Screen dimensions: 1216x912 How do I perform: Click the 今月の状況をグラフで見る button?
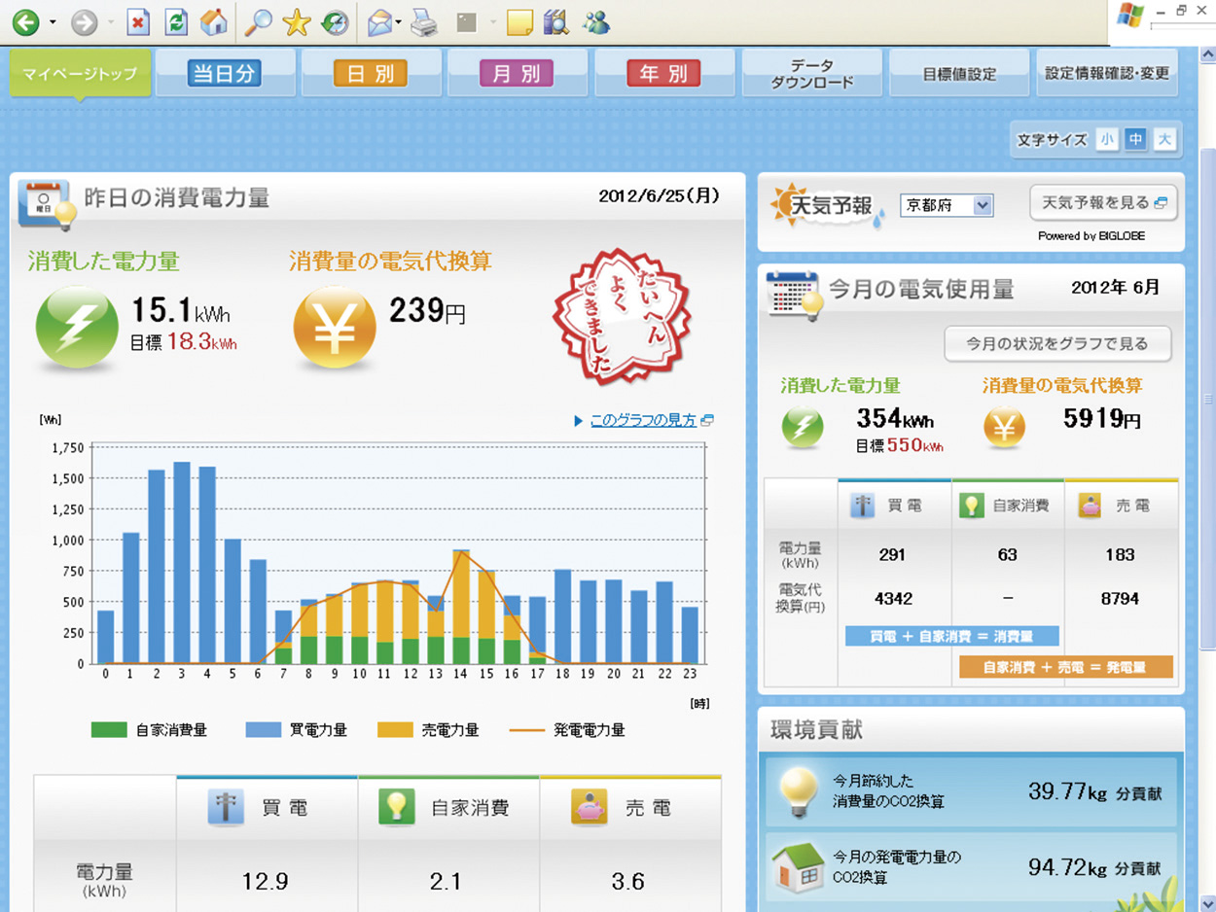coord(1056,343)
